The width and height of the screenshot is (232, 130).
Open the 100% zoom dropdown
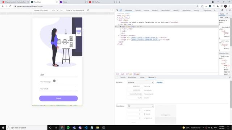tap(69, 10)
